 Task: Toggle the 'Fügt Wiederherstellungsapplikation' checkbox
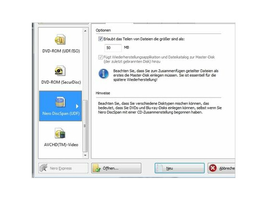coord(100,57)
